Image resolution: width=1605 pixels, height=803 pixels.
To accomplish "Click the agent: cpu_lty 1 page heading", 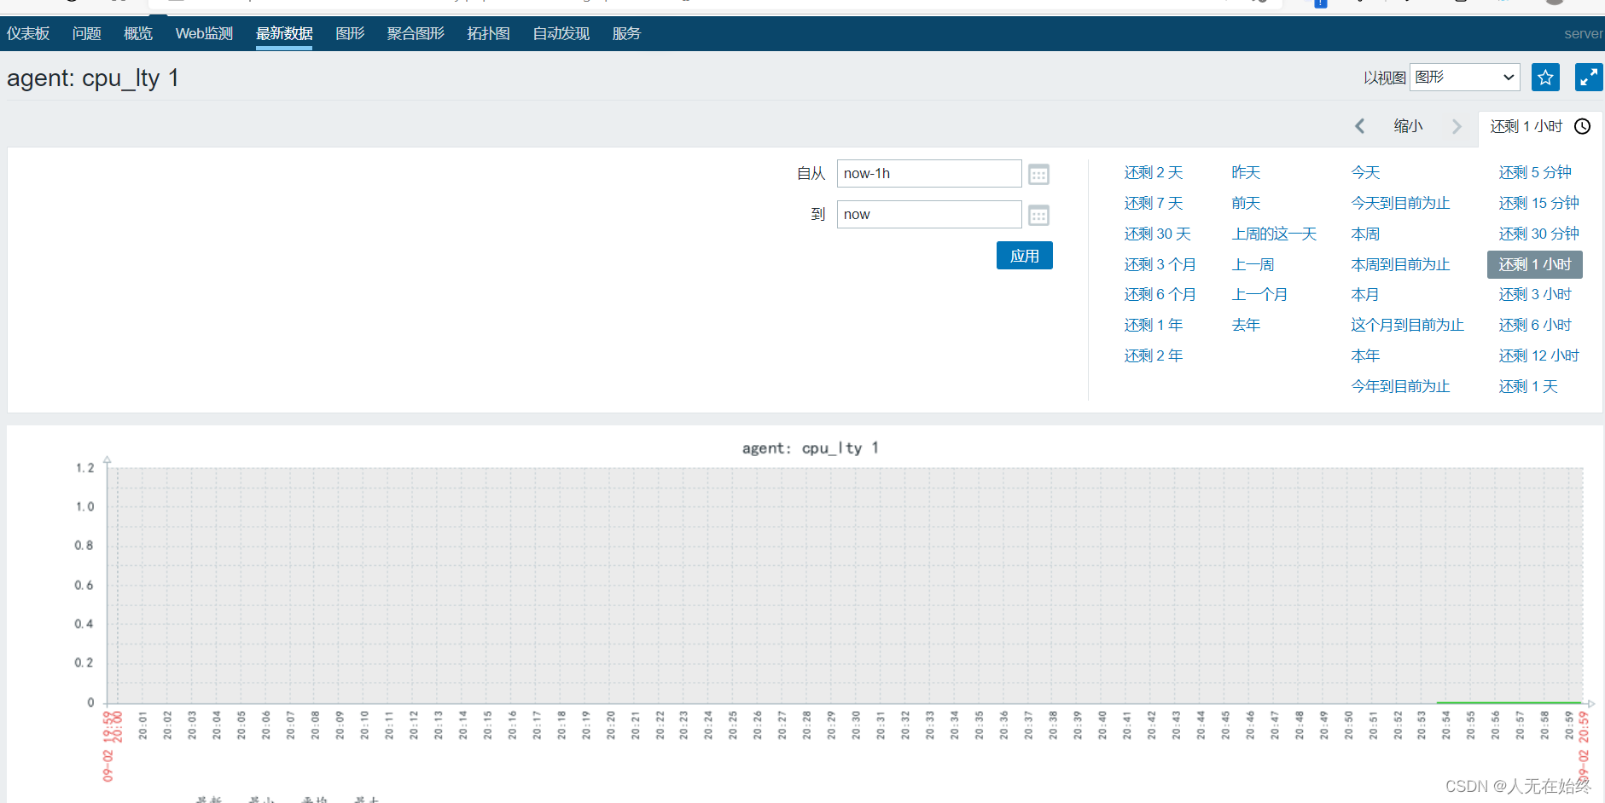I will point(93,78).
